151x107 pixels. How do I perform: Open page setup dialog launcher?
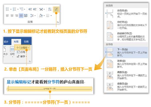(x=30, y=61)
